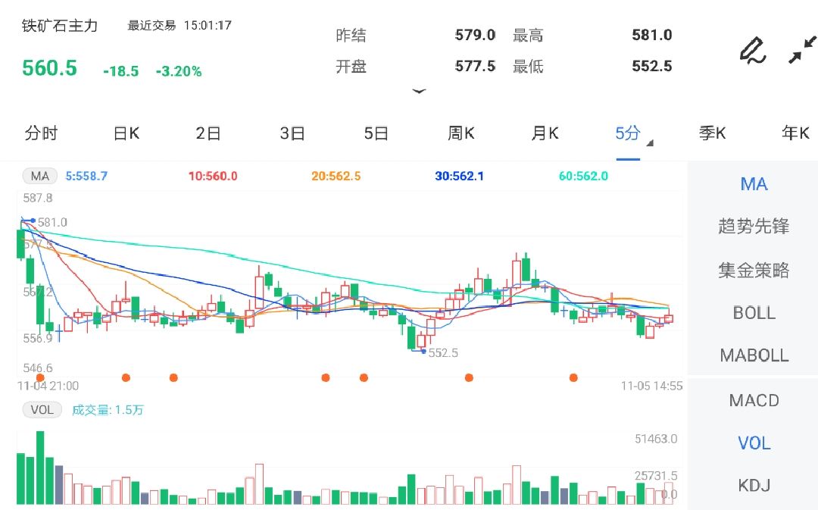818x510 pixels.
Task: Select the 5日 chart tab
Action: [x=376, y=133]
